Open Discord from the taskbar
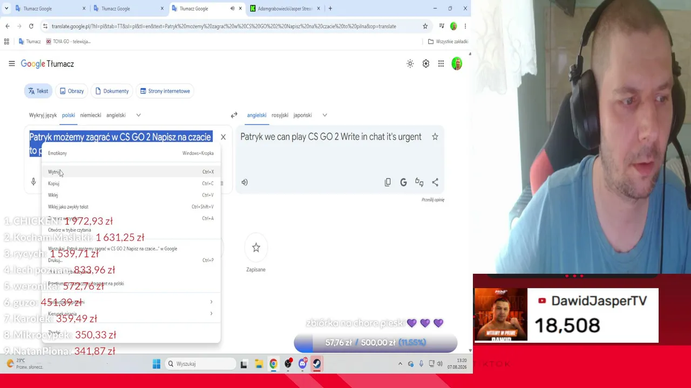This screenshot has height=388, width=691. 302,364
